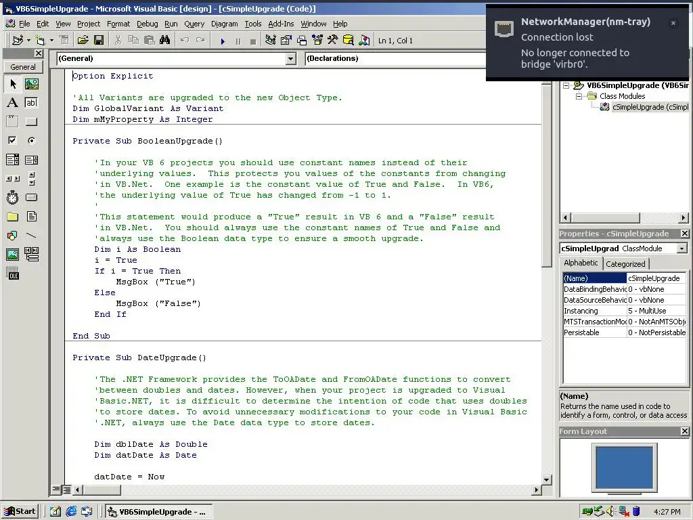Click the Cut scissors icon

click(x=118, y=40)
